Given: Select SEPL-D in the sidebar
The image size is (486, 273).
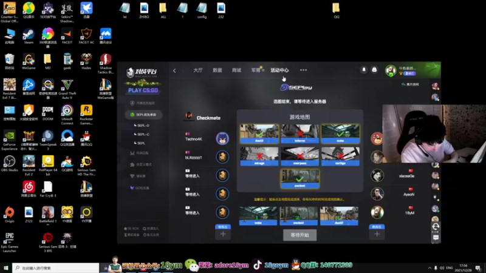Looking at the screenshot, I should coord(143,126).
